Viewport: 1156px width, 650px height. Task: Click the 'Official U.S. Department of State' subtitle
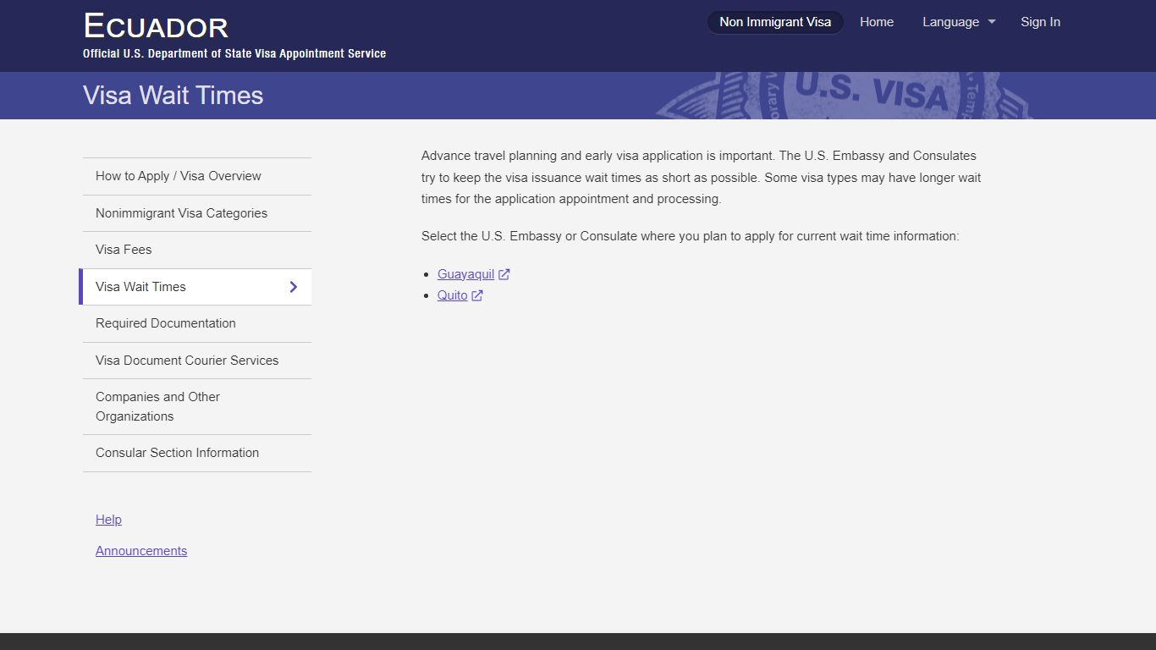pyautogui.click(x=234, y=53)
